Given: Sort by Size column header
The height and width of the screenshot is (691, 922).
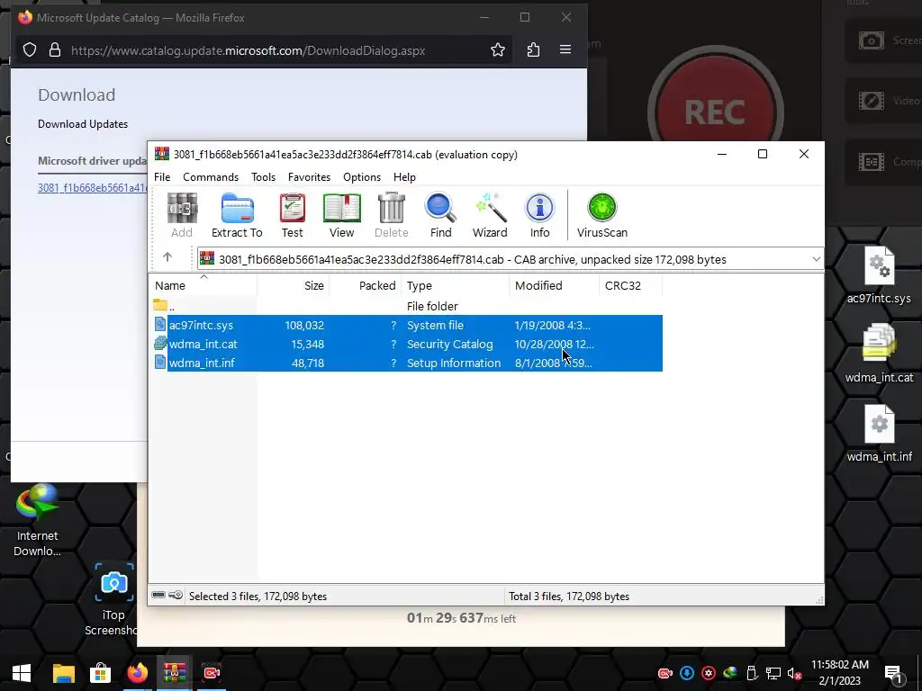Looking at the screenshot, I should (x=293, y=285).
